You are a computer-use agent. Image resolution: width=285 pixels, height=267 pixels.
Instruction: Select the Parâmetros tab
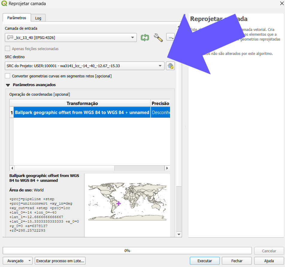tap(16, 18)
